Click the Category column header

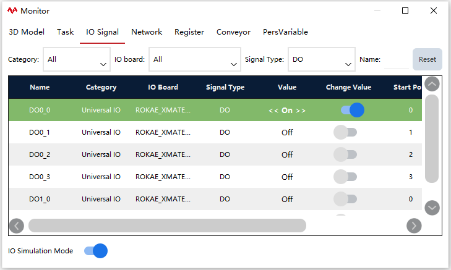tap(101, 87)
